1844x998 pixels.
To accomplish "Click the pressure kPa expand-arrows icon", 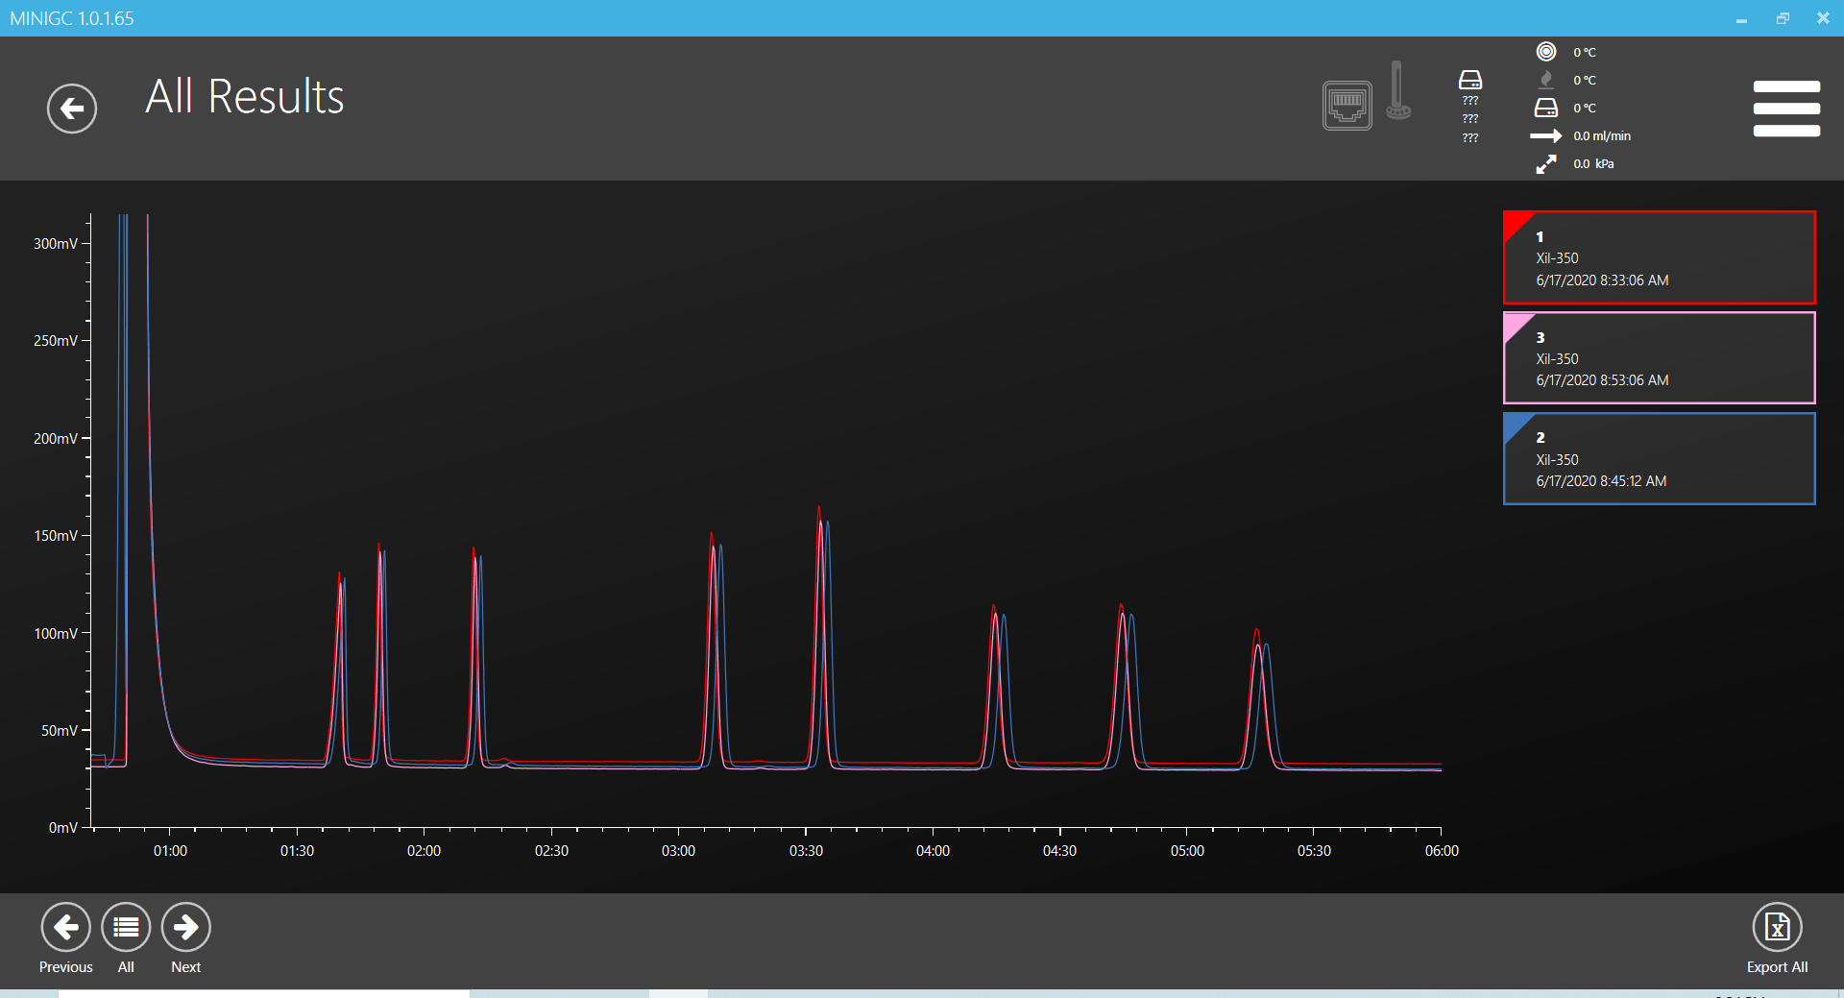I will click(x=1545, y=164).
